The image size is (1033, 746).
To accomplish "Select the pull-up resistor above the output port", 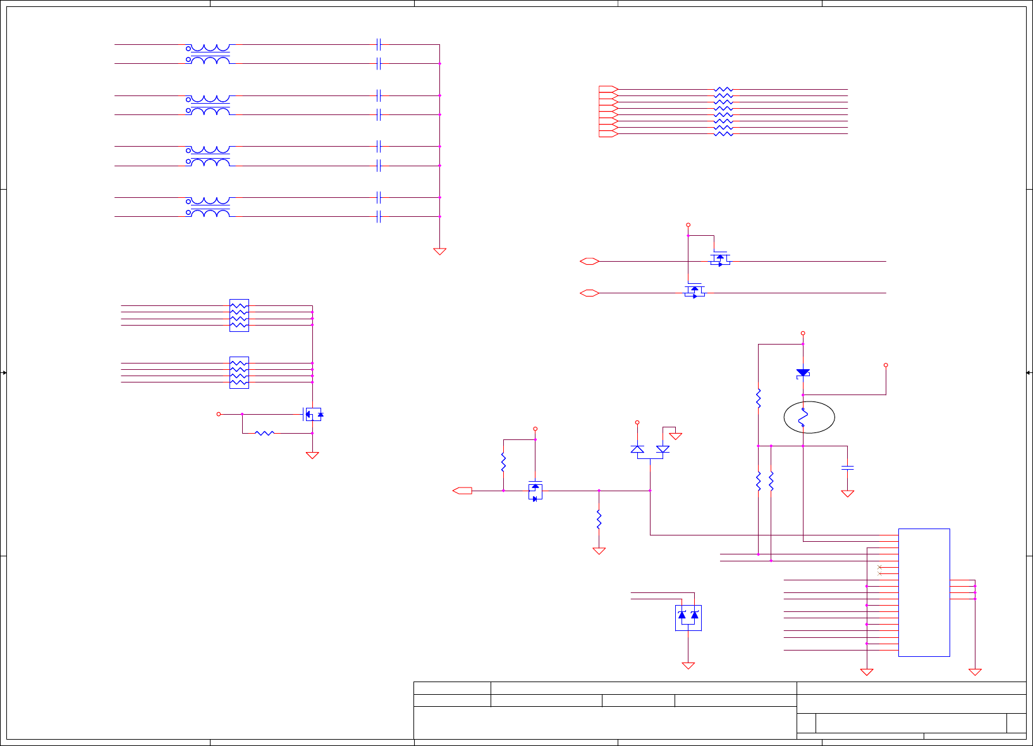I will [x=503, y=462].
